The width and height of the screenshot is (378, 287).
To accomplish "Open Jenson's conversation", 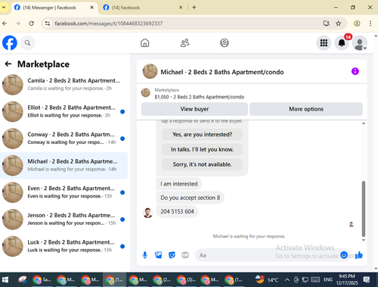I will pos(64,220).
